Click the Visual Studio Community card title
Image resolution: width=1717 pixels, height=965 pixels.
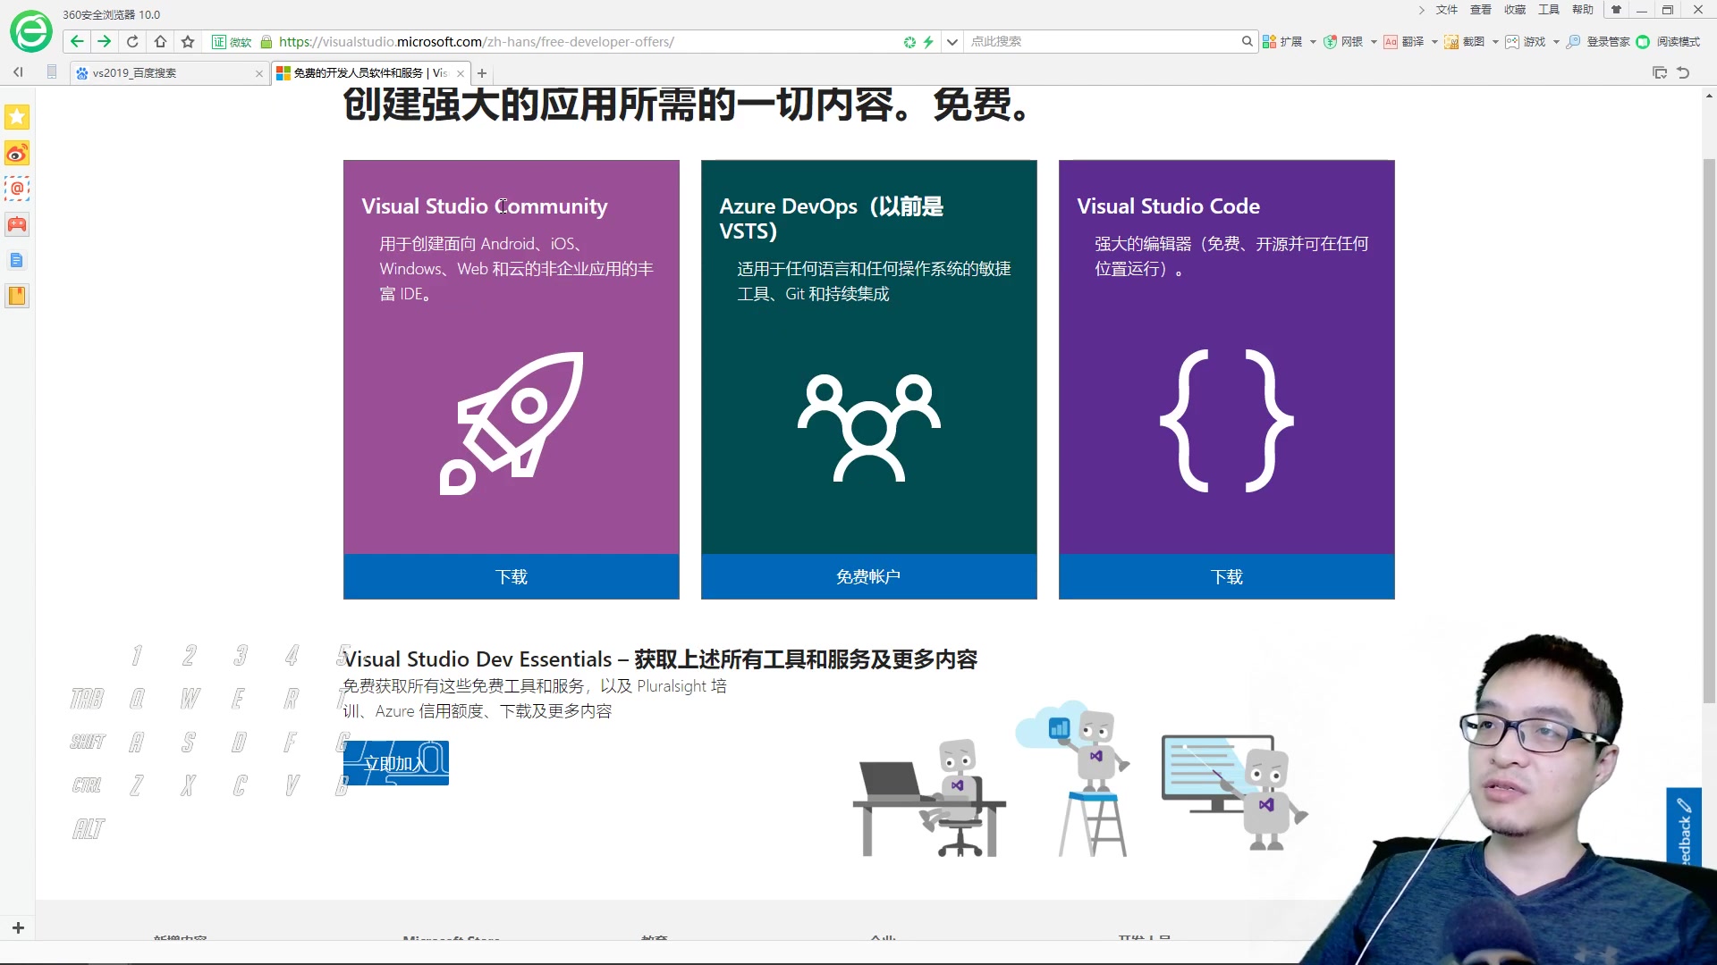pyautogui.click(x=485, y=206)
